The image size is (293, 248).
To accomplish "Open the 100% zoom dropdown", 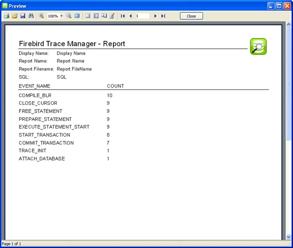I will click(x=62, y=16).
